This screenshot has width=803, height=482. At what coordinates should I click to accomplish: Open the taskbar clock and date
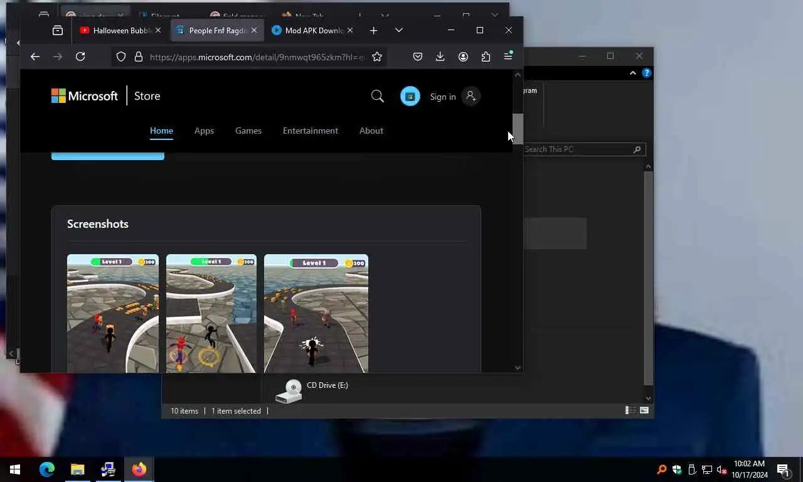pos(749,469)
